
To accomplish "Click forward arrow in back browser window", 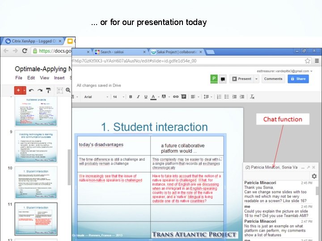I will tap(15, 50).
